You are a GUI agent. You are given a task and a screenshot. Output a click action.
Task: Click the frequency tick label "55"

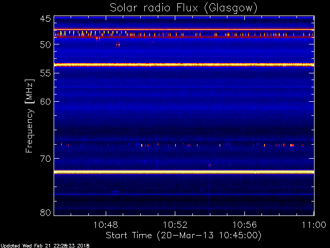pyautogui.click(x=45, y=73)
